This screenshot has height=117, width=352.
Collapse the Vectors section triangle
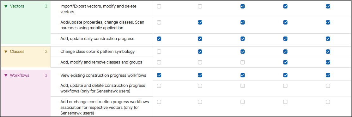click(x=6, y=7)
